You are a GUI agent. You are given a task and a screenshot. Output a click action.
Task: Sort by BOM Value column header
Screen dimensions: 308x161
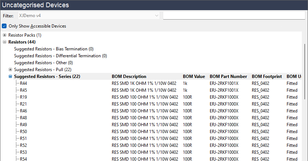tap(194, 77)
